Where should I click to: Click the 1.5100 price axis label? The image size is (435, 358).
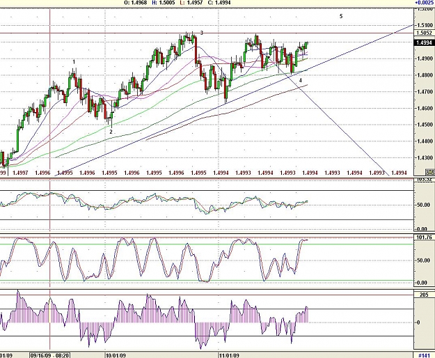[x=425, y=25]
